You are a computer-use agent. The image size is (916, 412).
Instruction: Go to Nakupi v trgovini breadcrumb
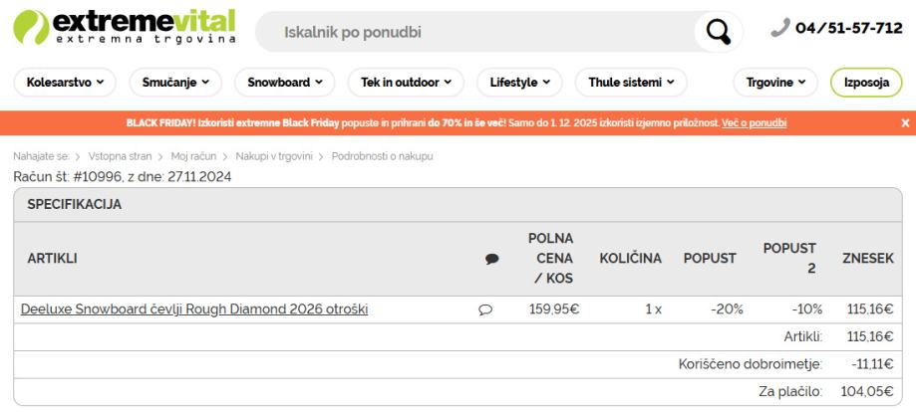coord(274,156)
